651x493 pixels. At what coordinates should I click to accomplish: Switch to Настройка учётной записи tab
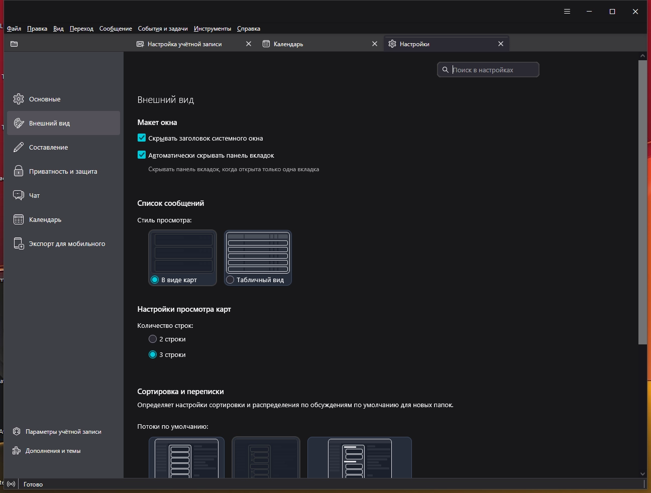(184, 44)
